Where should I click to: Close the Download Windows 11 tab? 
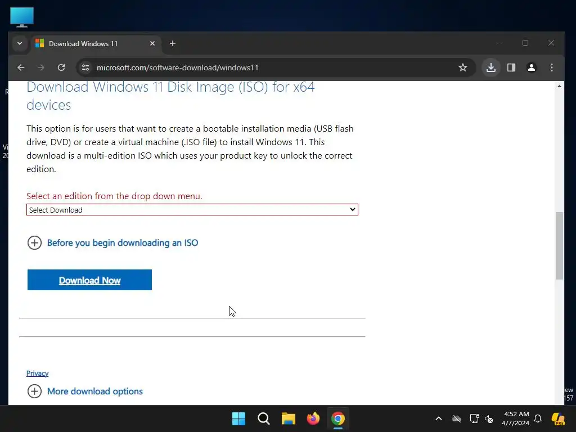[152, 44]
